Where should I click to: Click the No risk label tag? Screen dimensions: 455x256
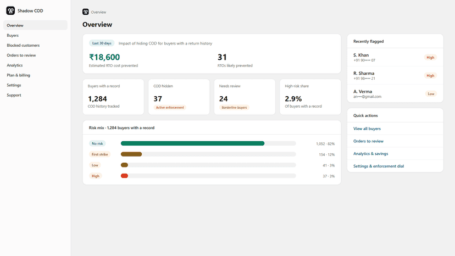tap(97, 143)
